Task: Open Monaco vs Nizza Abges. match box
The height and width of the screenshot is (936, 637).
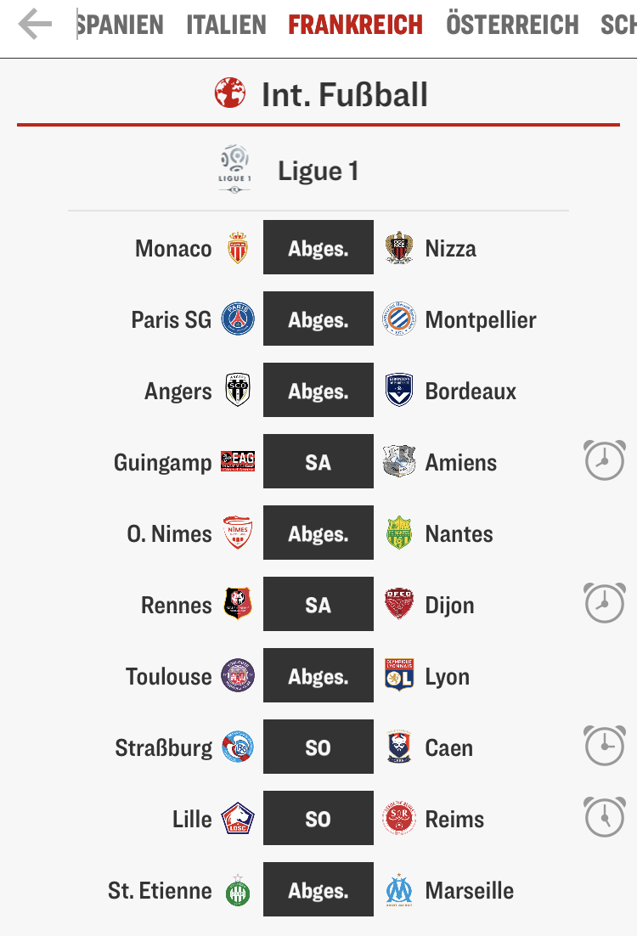Action: point(318,247)
